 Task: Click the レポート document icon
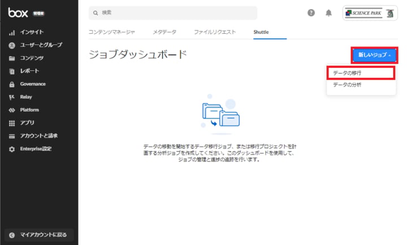[11, 71]
